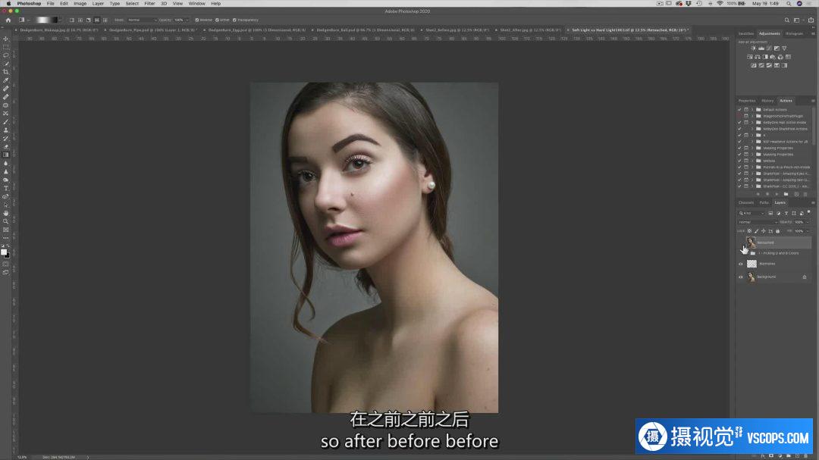Choose the Radial Gradient style icon
The width and height of the screenshot is (819, 460).
point(80,20)
